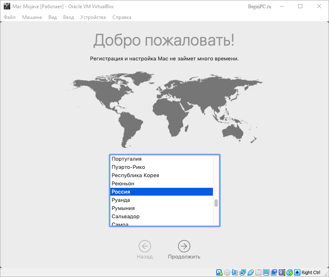Open the Машина menu
329x277 pixels.
click(32, 17)
